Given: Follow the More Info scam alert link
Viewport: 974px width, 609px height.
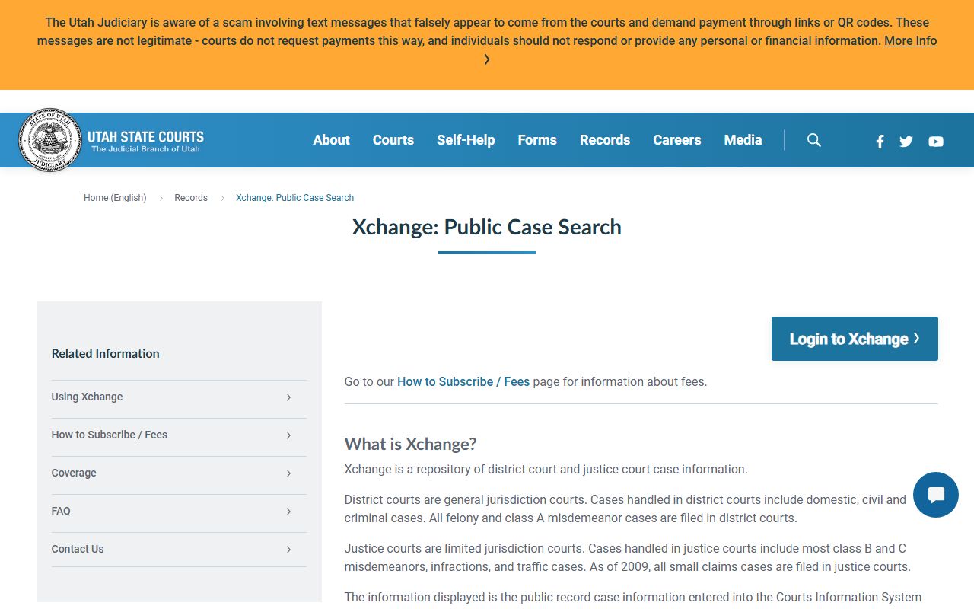Looking at the screenshot, I should tap(911, 41).
